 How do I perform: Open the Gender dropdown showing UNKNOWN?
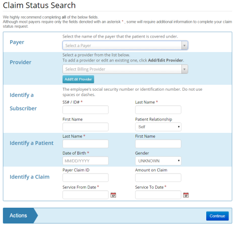tap(158, 161)
